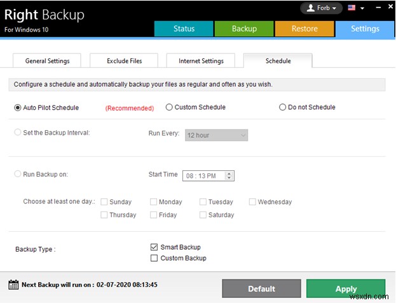Open the Run Every 12 hour dropdown
Screen dimensions: 396x303
point(217,135)
